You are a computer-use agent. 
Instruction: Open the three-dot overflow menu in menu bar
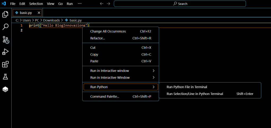point(80,4)
